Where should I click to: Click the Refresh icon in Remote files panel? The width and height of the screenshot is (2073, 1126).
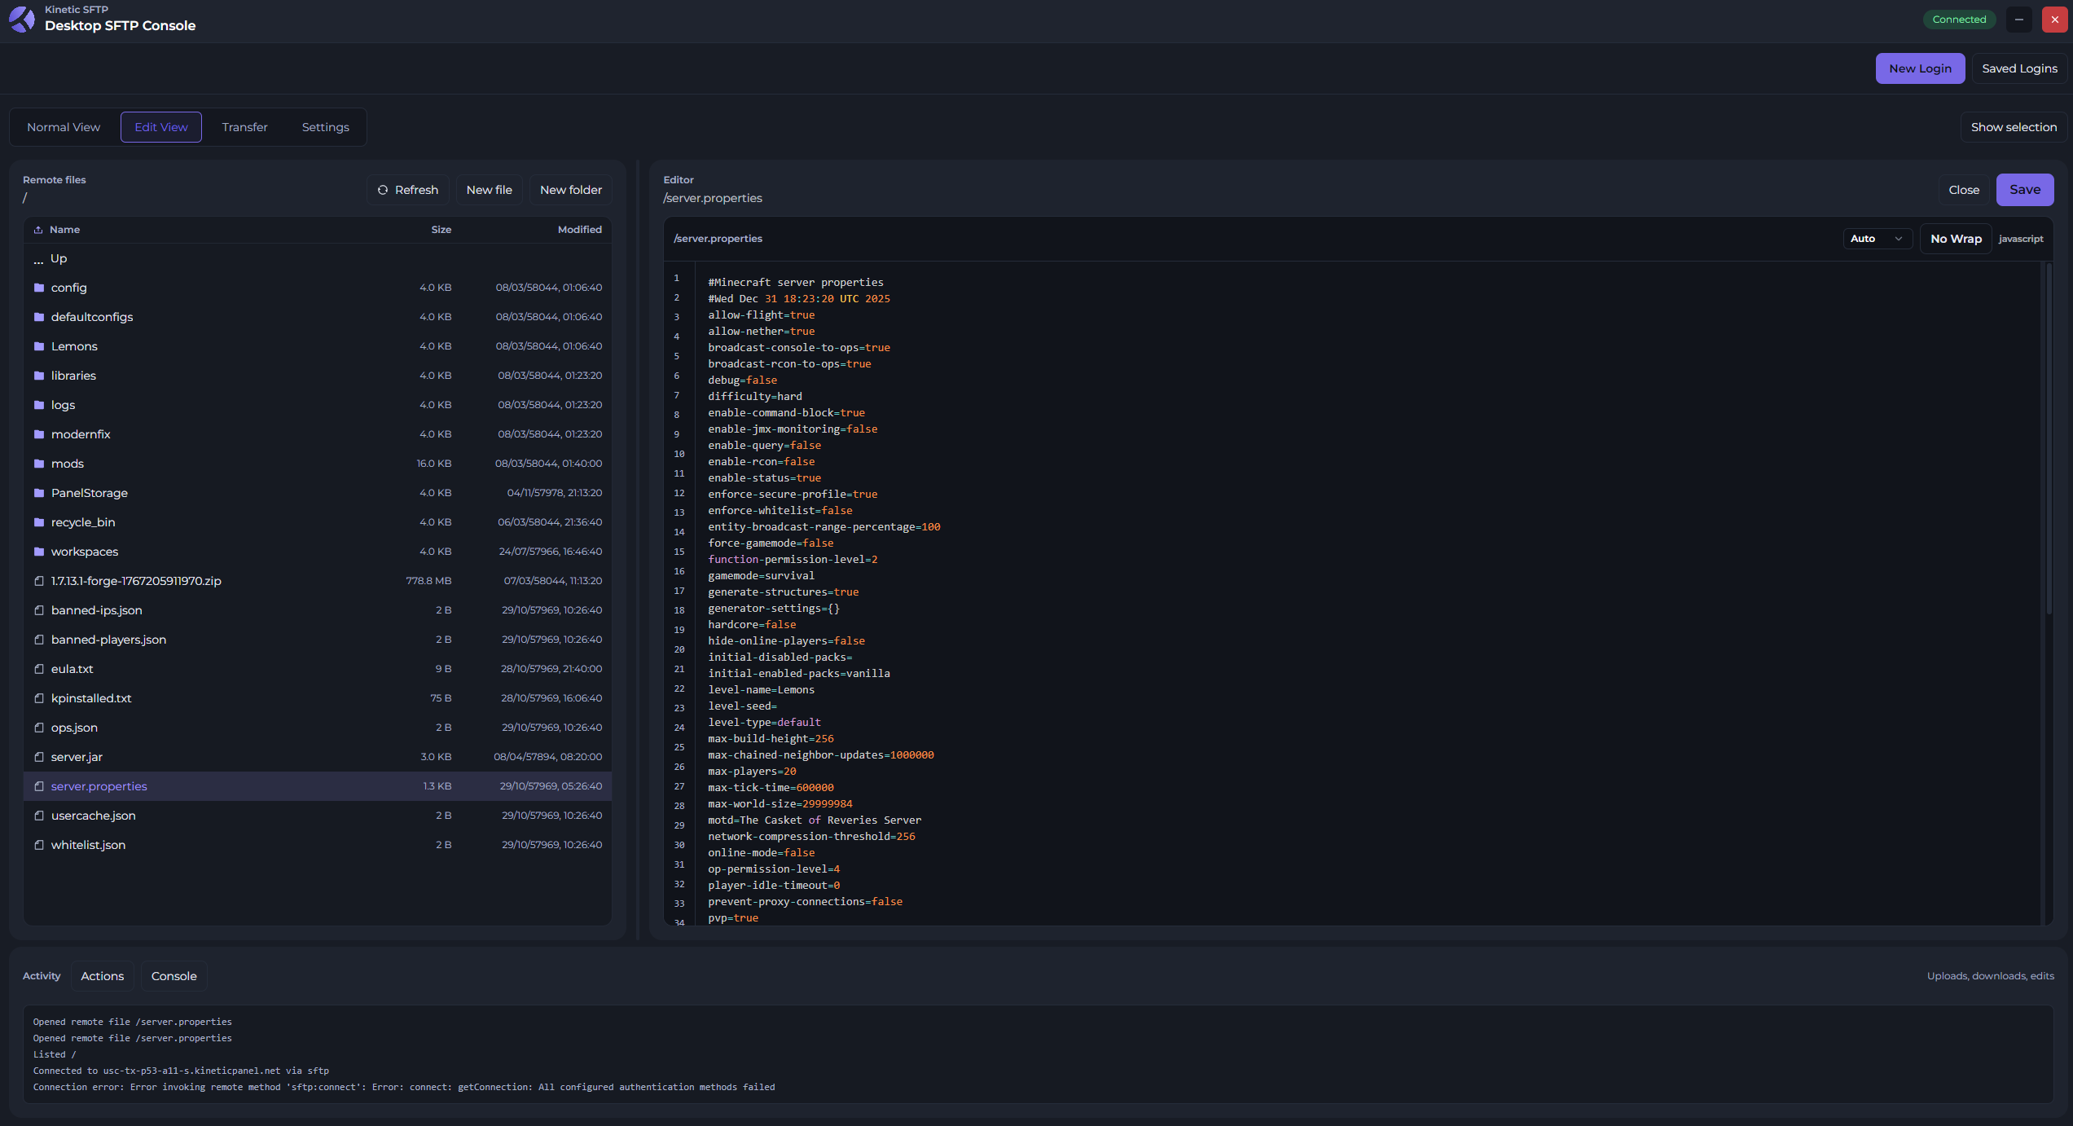(x=383, y=190)
